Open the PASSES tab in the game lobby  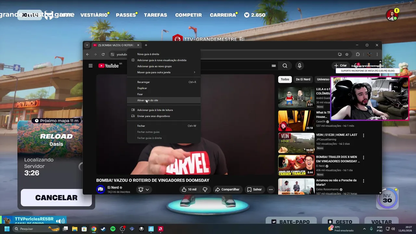click(x=126, y=15)
